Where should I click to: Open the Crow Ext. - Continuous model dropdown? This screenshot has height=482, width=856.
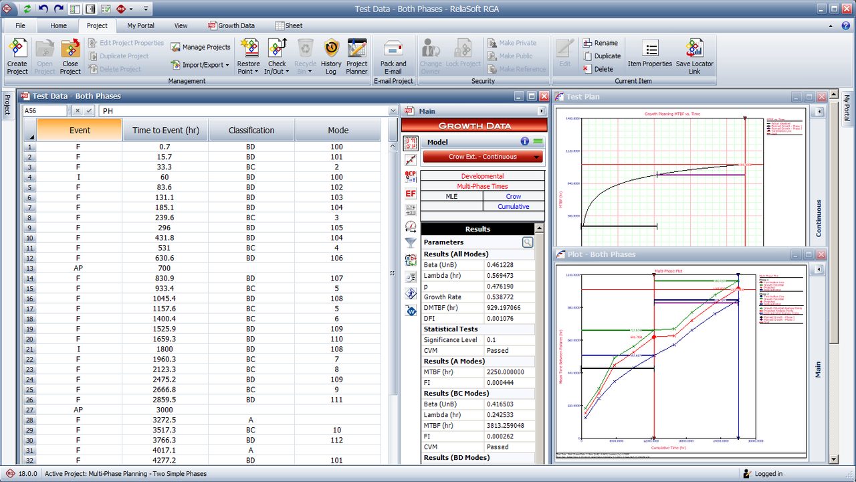pyautogui.click(x=483, y=156)
